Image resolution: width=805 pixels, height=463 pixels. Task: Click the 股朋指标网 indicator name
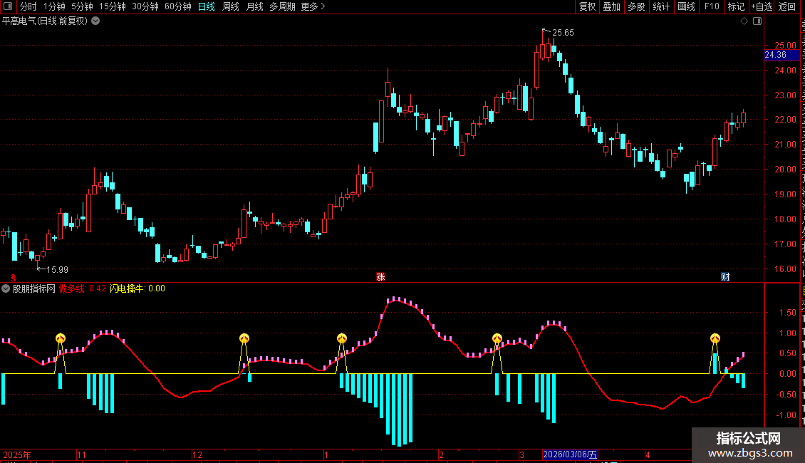tap(34, 289)
